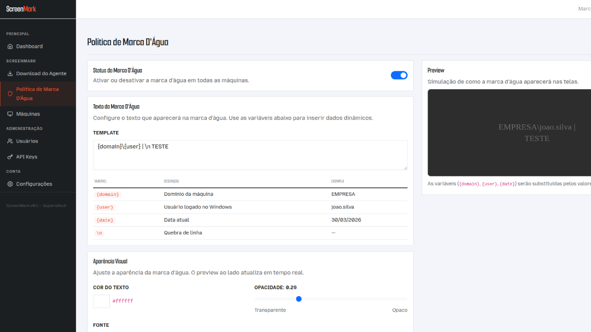The height and width of the screenshot is (332, 591).
Task: Click the Máquinas monitor icon
Action: [x=10, y=114]
